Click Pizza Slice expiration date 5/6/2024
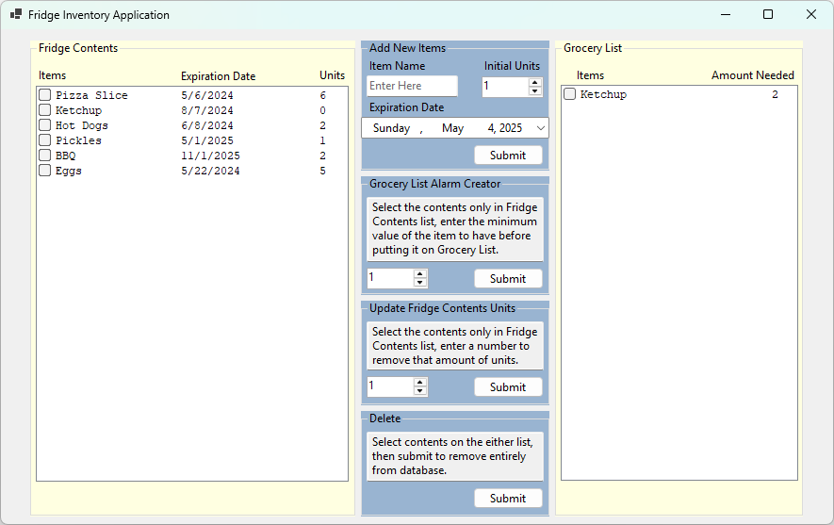Viewport: 834px width, 525px height. tap(207, 95)
